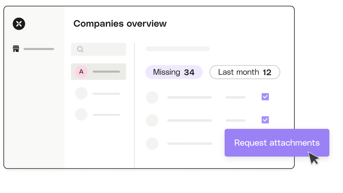Open the storefront icon in sidebar
This screenshot has width=343, height=193.
click(x=16, y=49)
